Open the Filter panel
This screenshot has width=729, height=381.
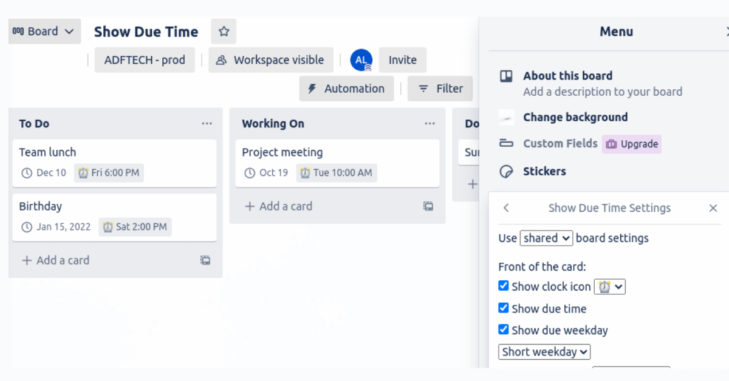point(440,88)
